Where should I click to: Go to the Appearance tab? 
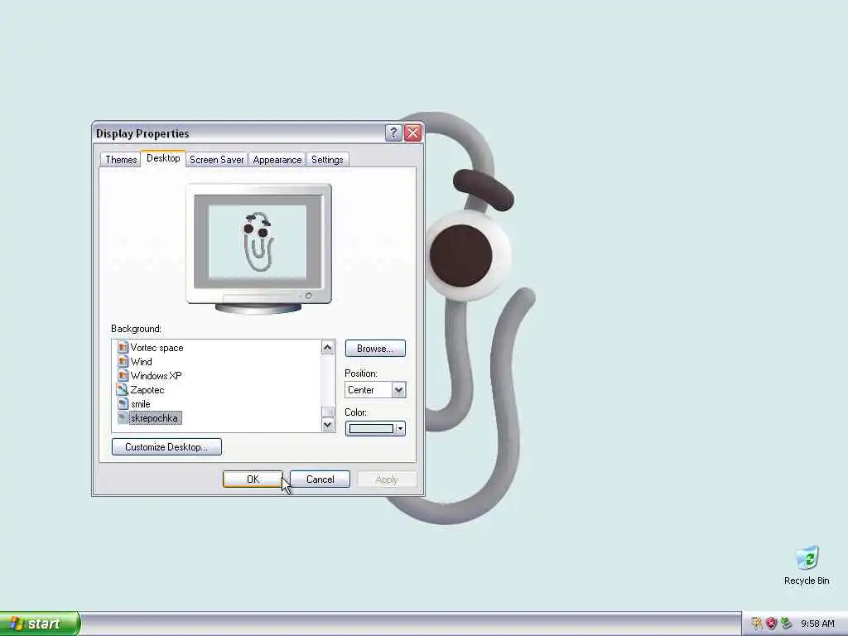point(277,160)
